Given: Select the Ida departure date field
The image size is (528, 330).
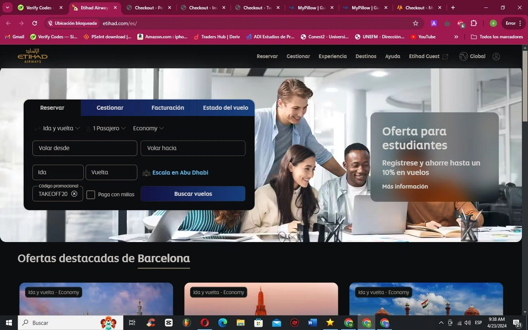Looking at the screenshot, I should (x=58, y=172).
